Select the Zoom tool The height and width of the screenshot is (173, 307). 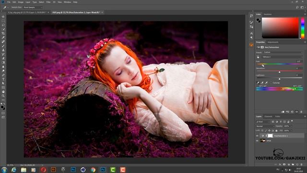(x=3, y=96)
